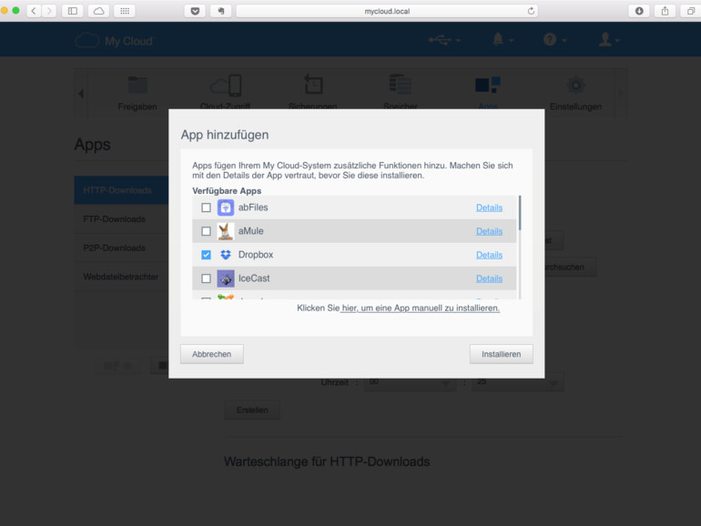The width and height of the screenshot is (701, 526).
Task: Show all tabs in Safari
Action: (691, 11)
